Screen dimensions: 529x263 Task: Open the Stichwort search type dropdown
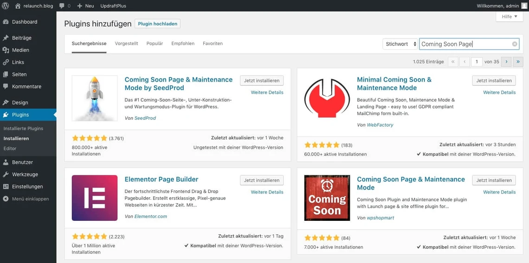[x=400, y=44]
